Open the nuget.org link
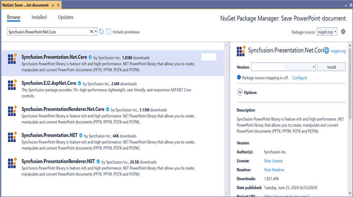 338,51
